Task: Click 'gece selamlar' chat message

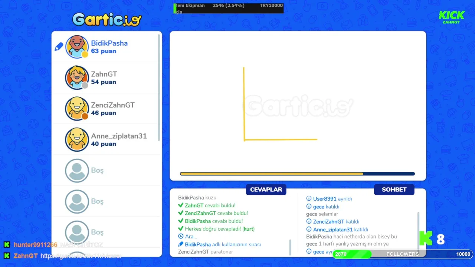Action: [x=322, y=214]
